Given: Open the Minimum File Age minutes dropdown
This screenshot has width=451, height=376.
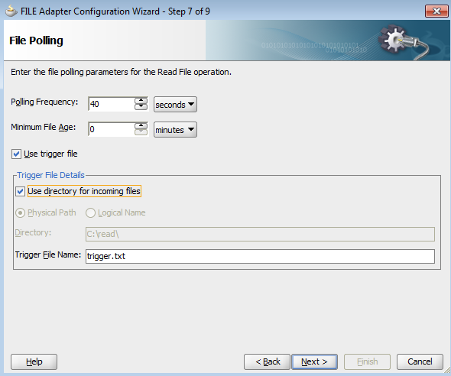Looking at the screenshot, I should pyautogui.click(x=175, y=130).
